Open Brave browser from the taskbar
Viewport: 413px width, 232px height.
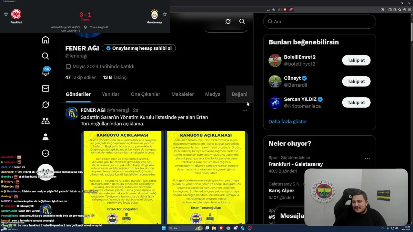click(221, 228)
